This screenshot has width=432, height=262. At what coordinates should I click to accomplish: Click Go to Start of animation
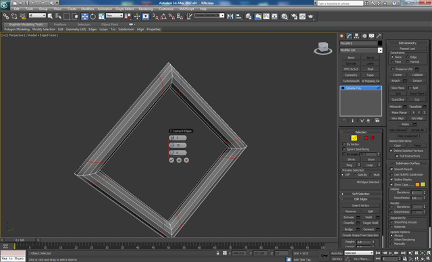pos(378,253)
